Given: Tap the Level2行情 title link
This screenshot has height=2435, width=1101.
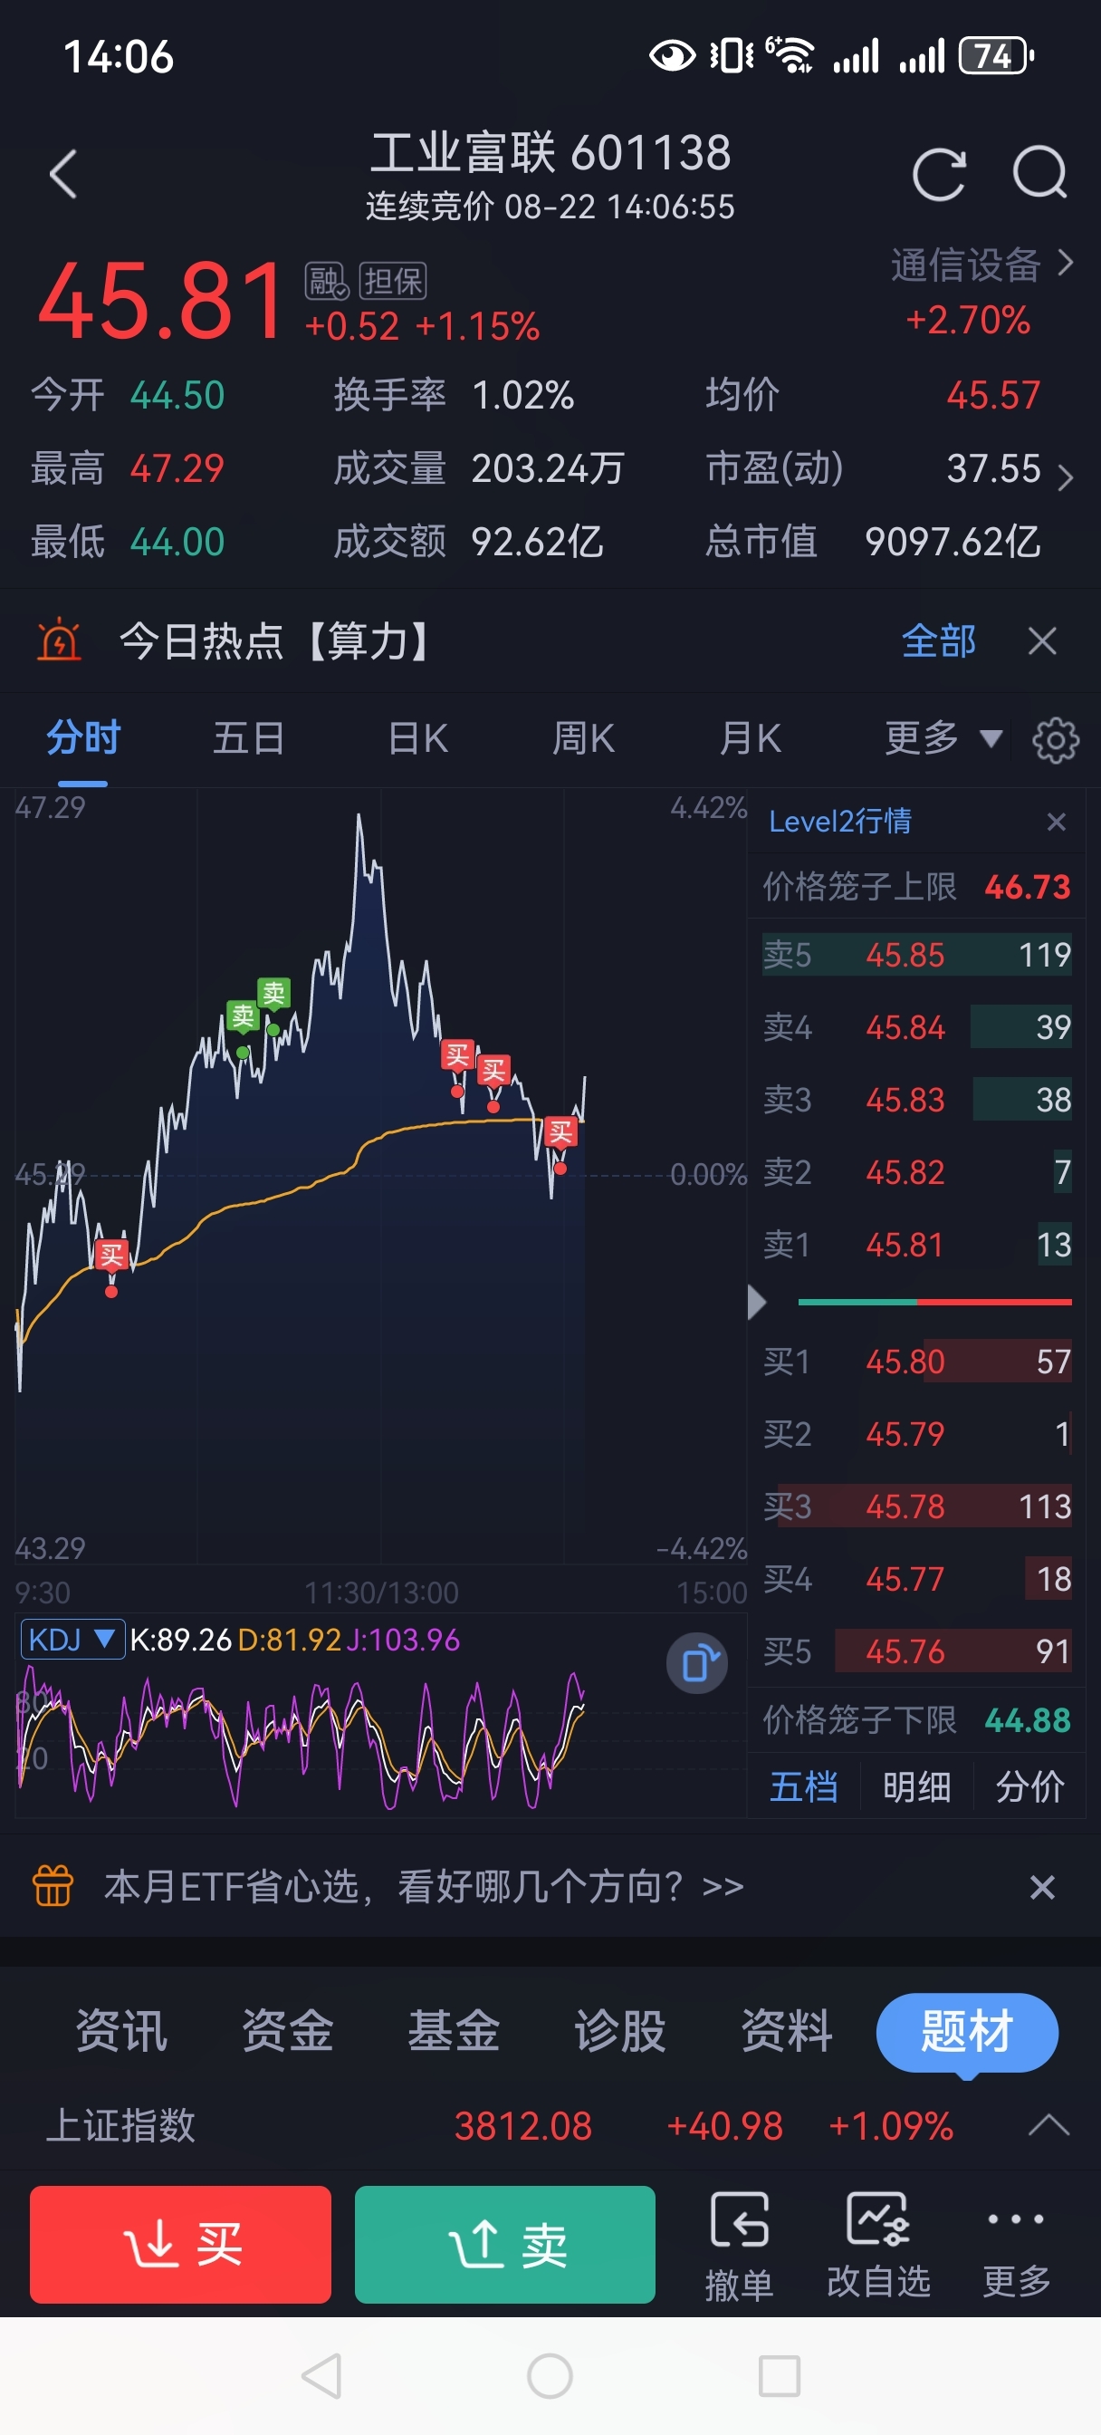Looking at the screenshot, I should pos(840,822).
